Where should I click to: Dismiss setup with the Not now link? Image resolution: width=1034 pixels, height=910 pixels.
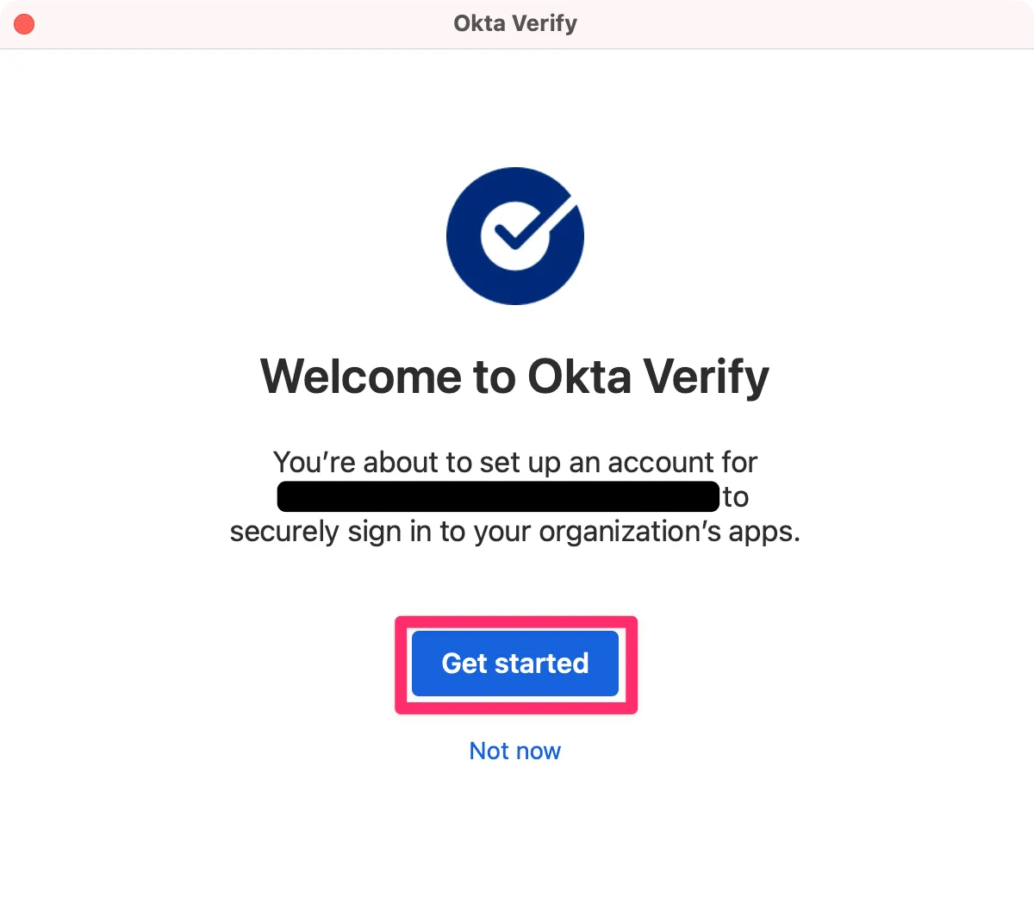pyautogui.click(x=514, y=751)
